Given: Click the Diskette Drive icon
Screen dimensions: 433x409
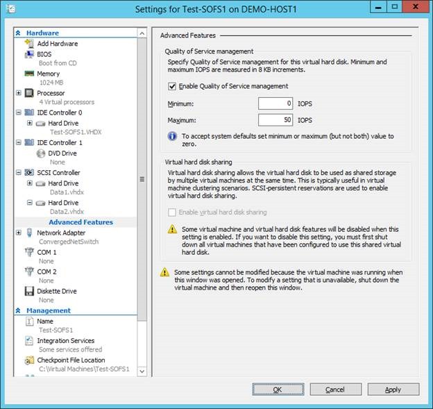Looking at the screenshot, I should [30, 292].
